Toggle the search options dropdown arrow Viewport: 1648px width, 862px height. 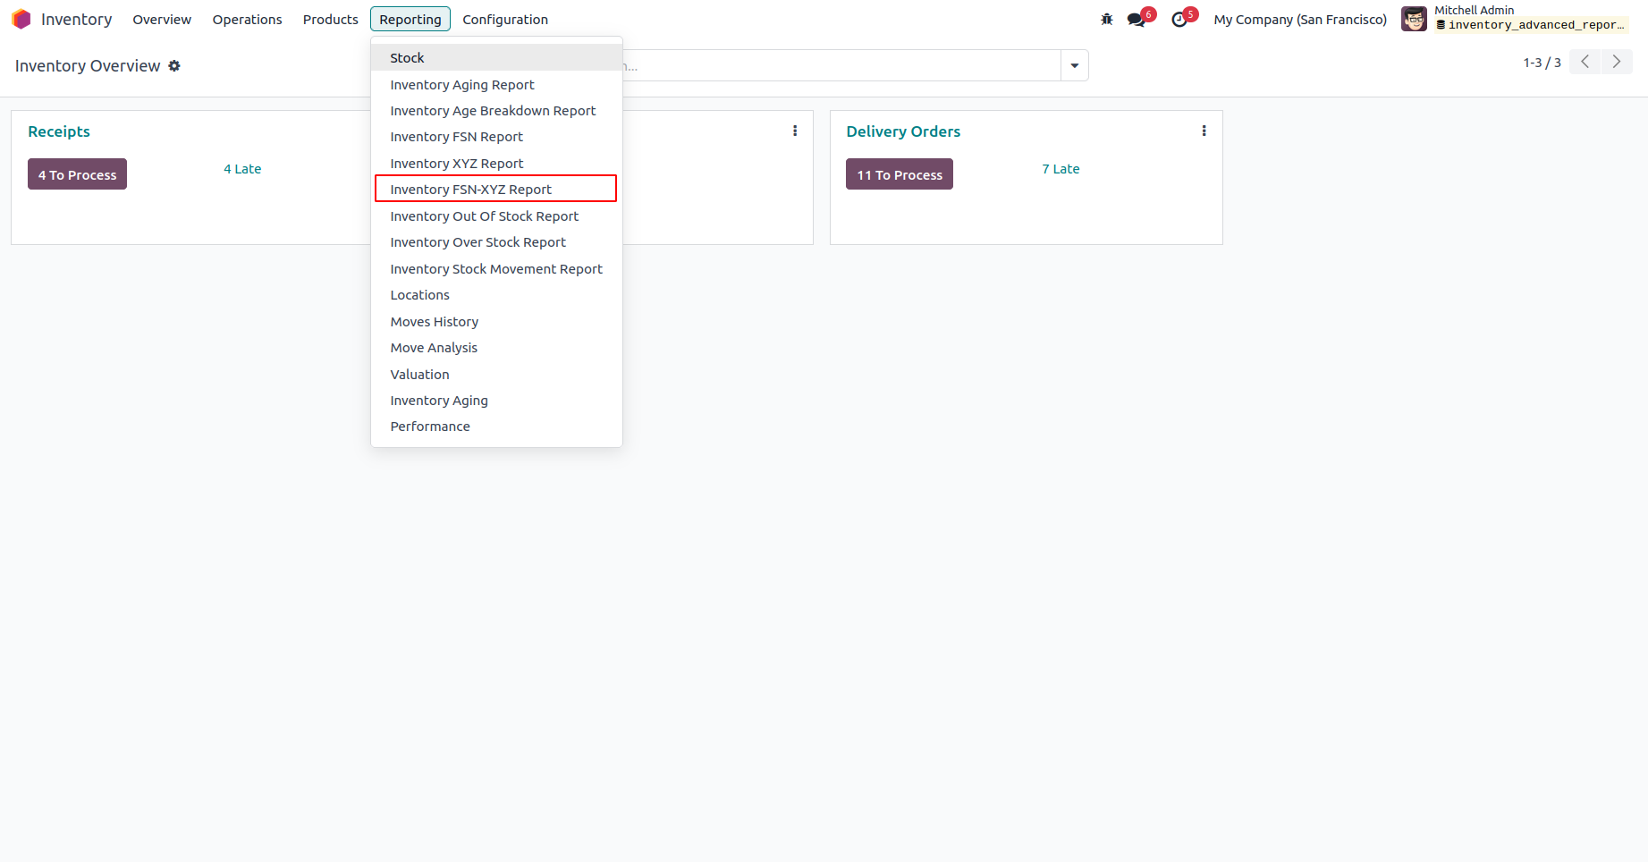(1075, 65)
